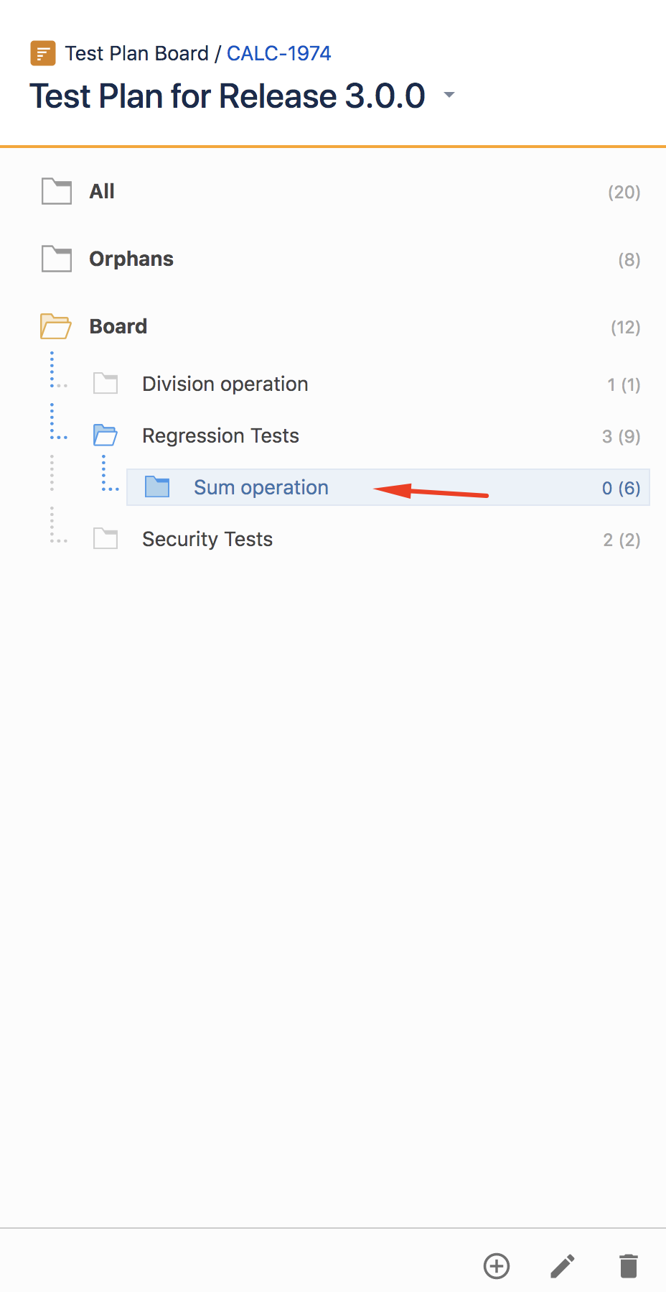Click the add folder plus icon

click(497, 1266)
